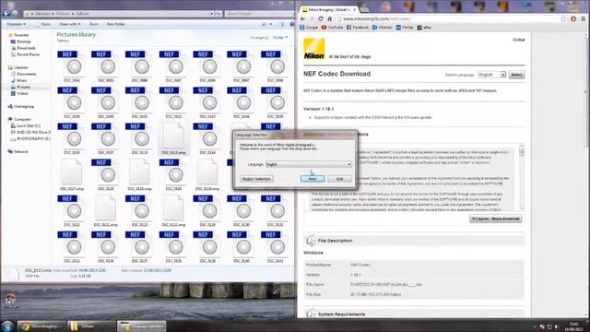Image resolution: width=590 pixels, height=332 pixels.
Task: Open Explorer help icon
Action: (292, 25)
